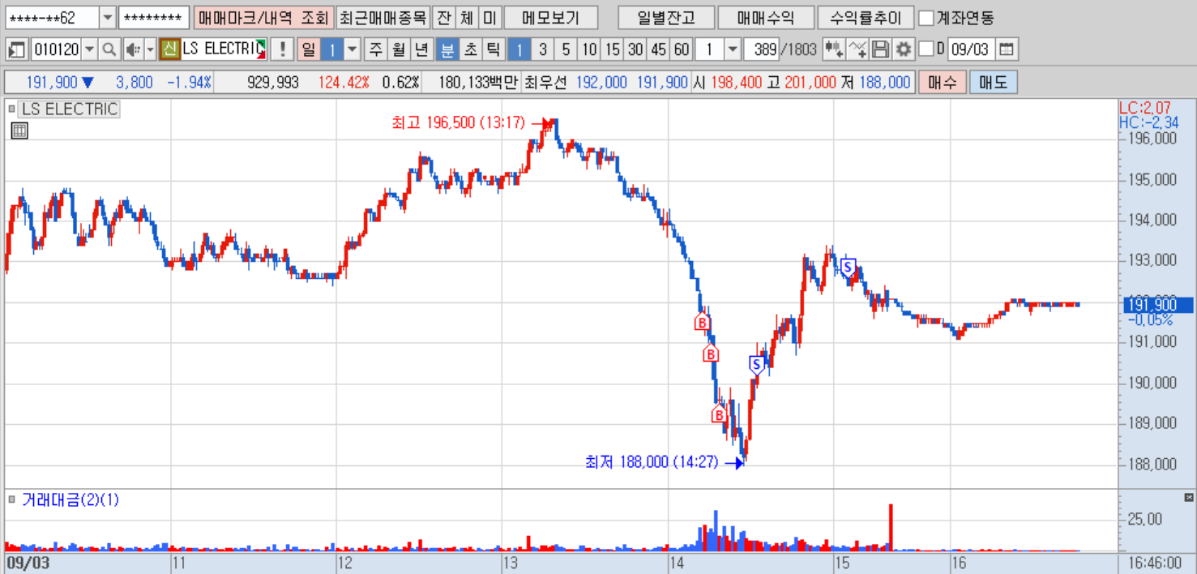Click the 09/03 date input field

tap(970, 49)
